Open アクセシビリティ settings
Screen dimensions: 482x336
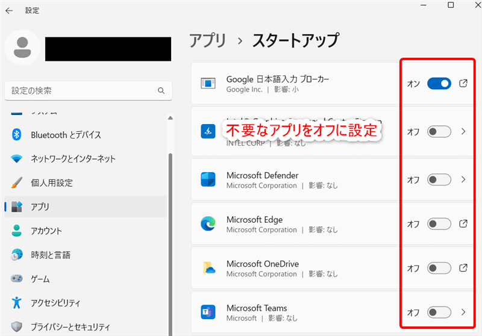coord(86,302)
